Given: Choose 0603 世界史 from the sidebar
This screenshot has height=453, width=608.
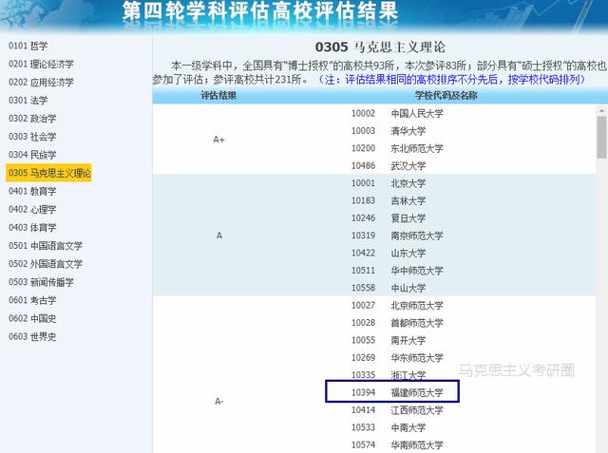Looking at the screenshot, I should click(32, 337).
